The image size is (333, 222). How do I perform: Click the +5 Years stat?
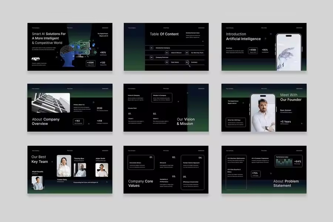(x=285, y=122)
